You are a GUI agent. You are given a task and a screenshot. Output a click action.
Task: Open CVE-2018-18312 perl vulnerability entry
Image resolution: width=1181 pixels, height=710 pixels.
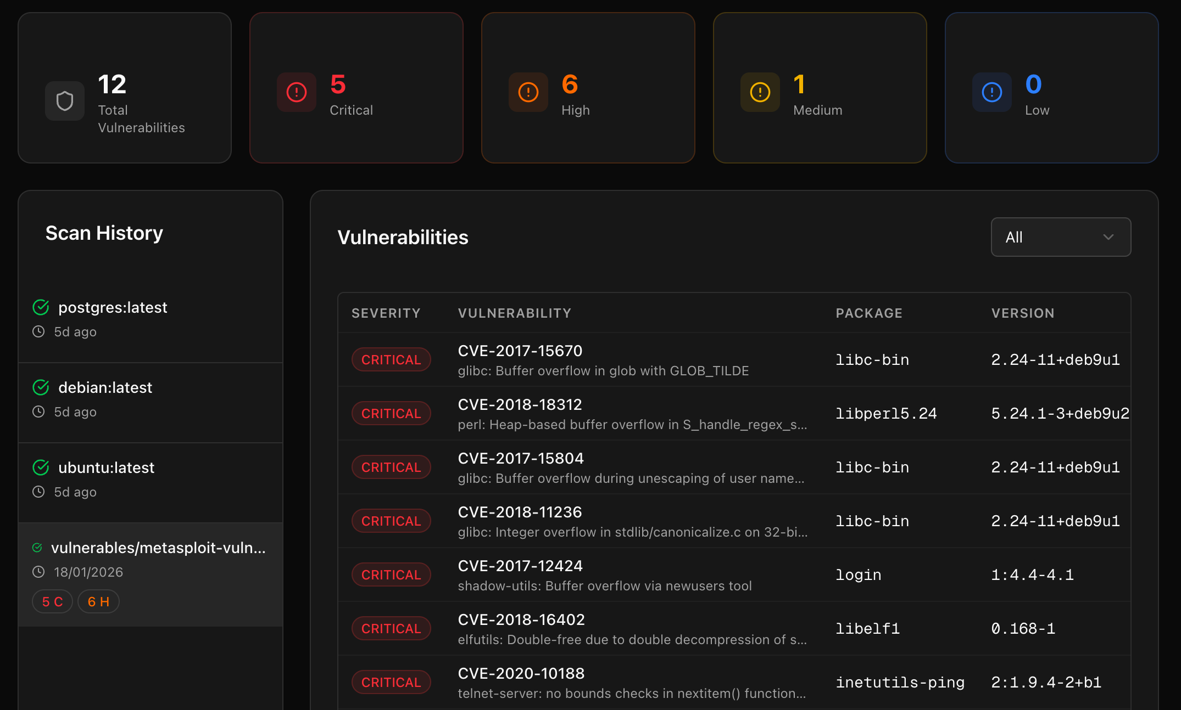point(520,404)
